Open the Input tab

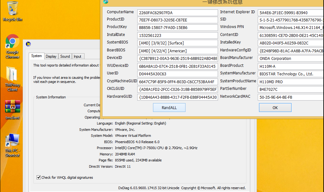pyautogui.click(x=77, y=56)
